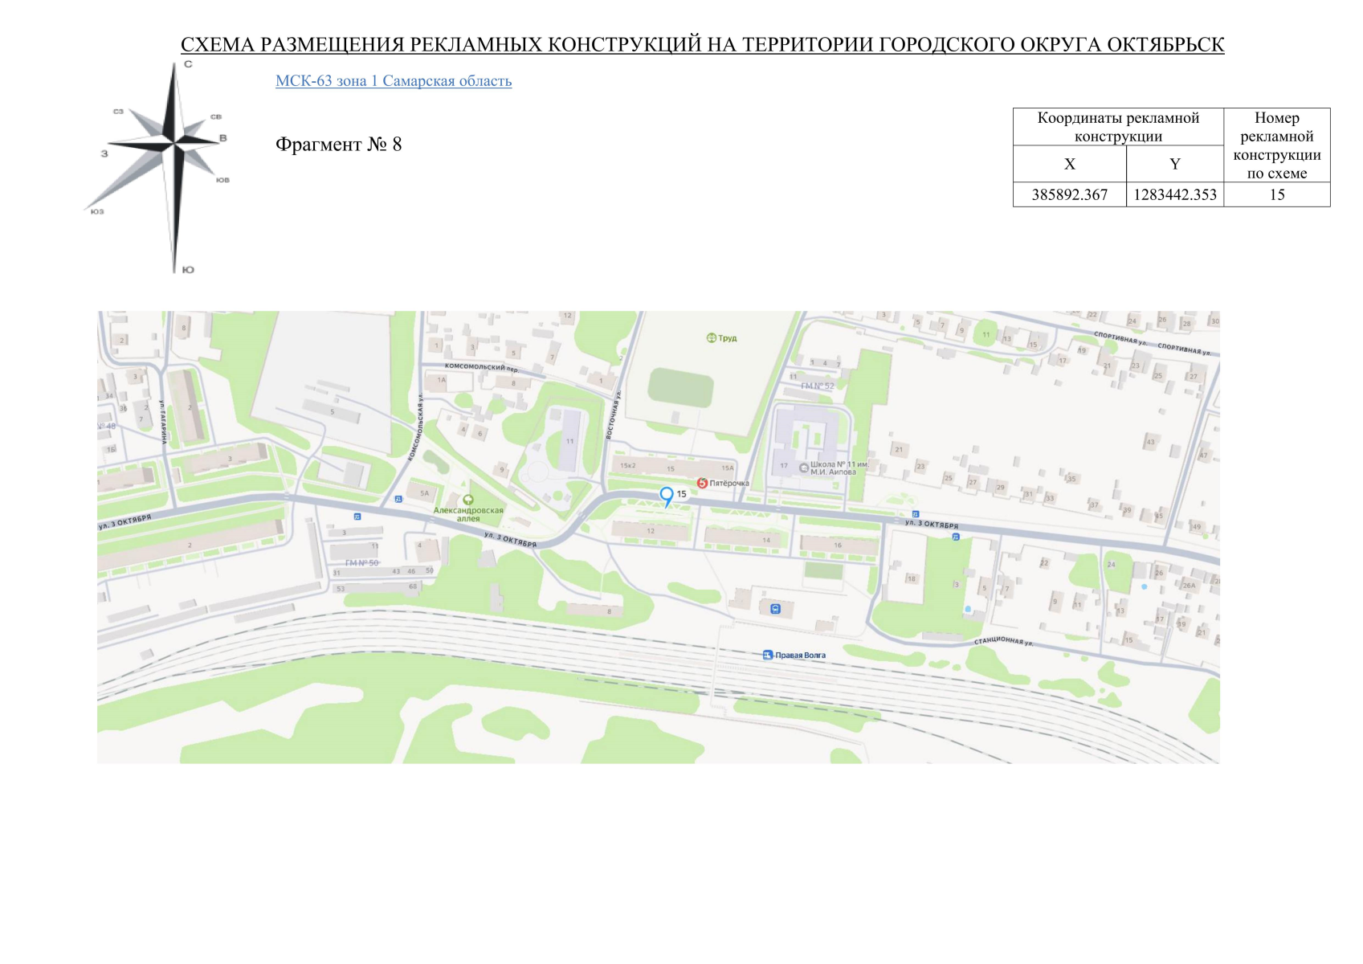
Task: Click the green Труд stadium icon
Action: click(x=711, y=338)
